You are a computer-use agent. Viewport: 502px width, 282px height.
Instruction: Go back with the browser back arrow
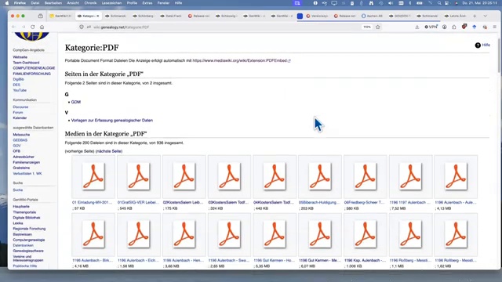[14, 27]
